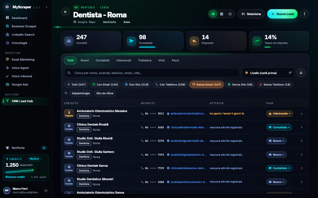The height and width of the screenshot is (198, 318).
Task: Click phone icon in Clinica Dentale Sanna row
Action: (x=142, y=168)
